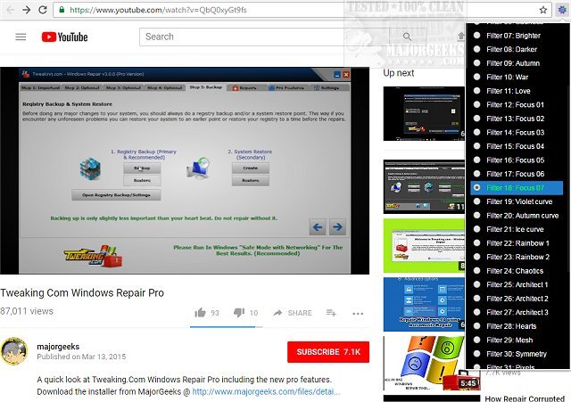This screenshot has height=402, width=571.
Task: Select Filter 17: Focus 06
Action: pos(514,174)
